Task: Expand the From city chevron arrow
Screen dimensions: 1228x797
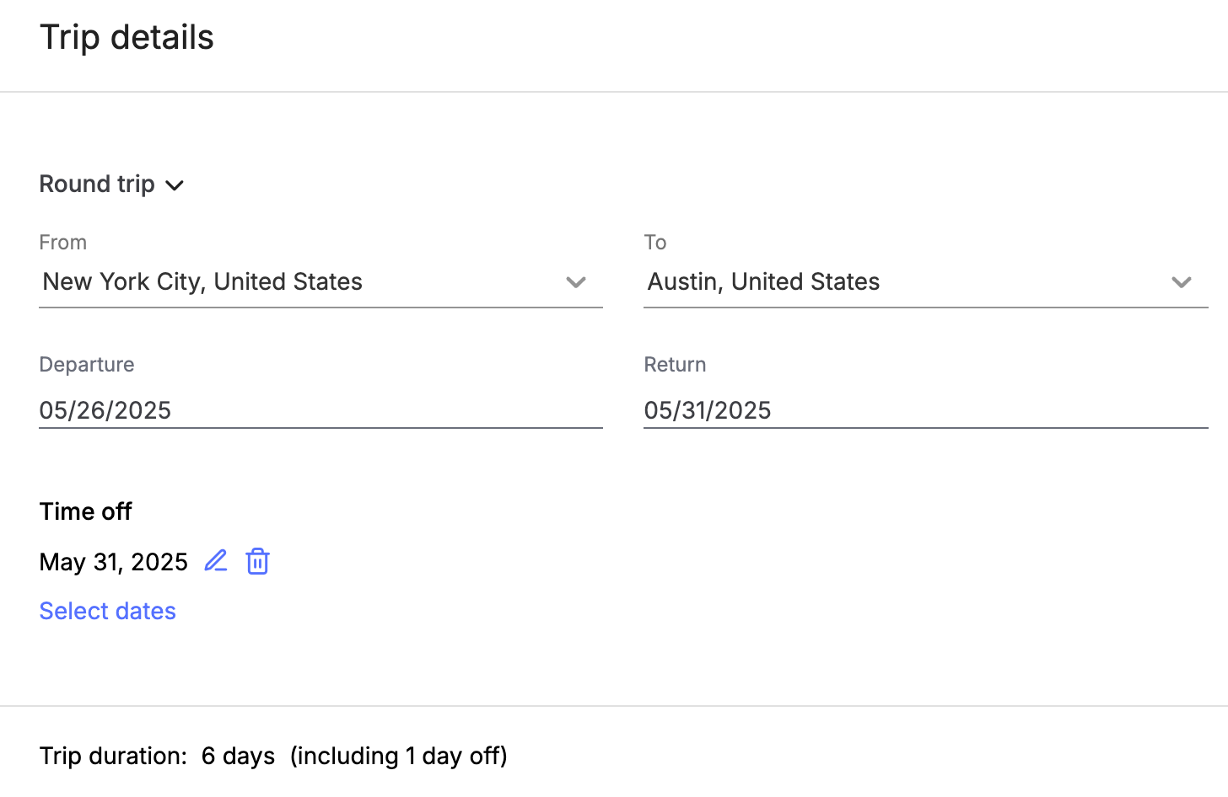Action: (576, 282)
